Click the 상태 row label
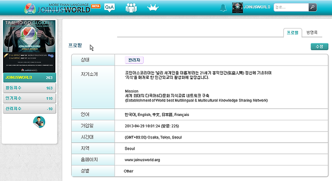Image resolution: width=332 pixels, height=181 pixels. pos(85,60)
